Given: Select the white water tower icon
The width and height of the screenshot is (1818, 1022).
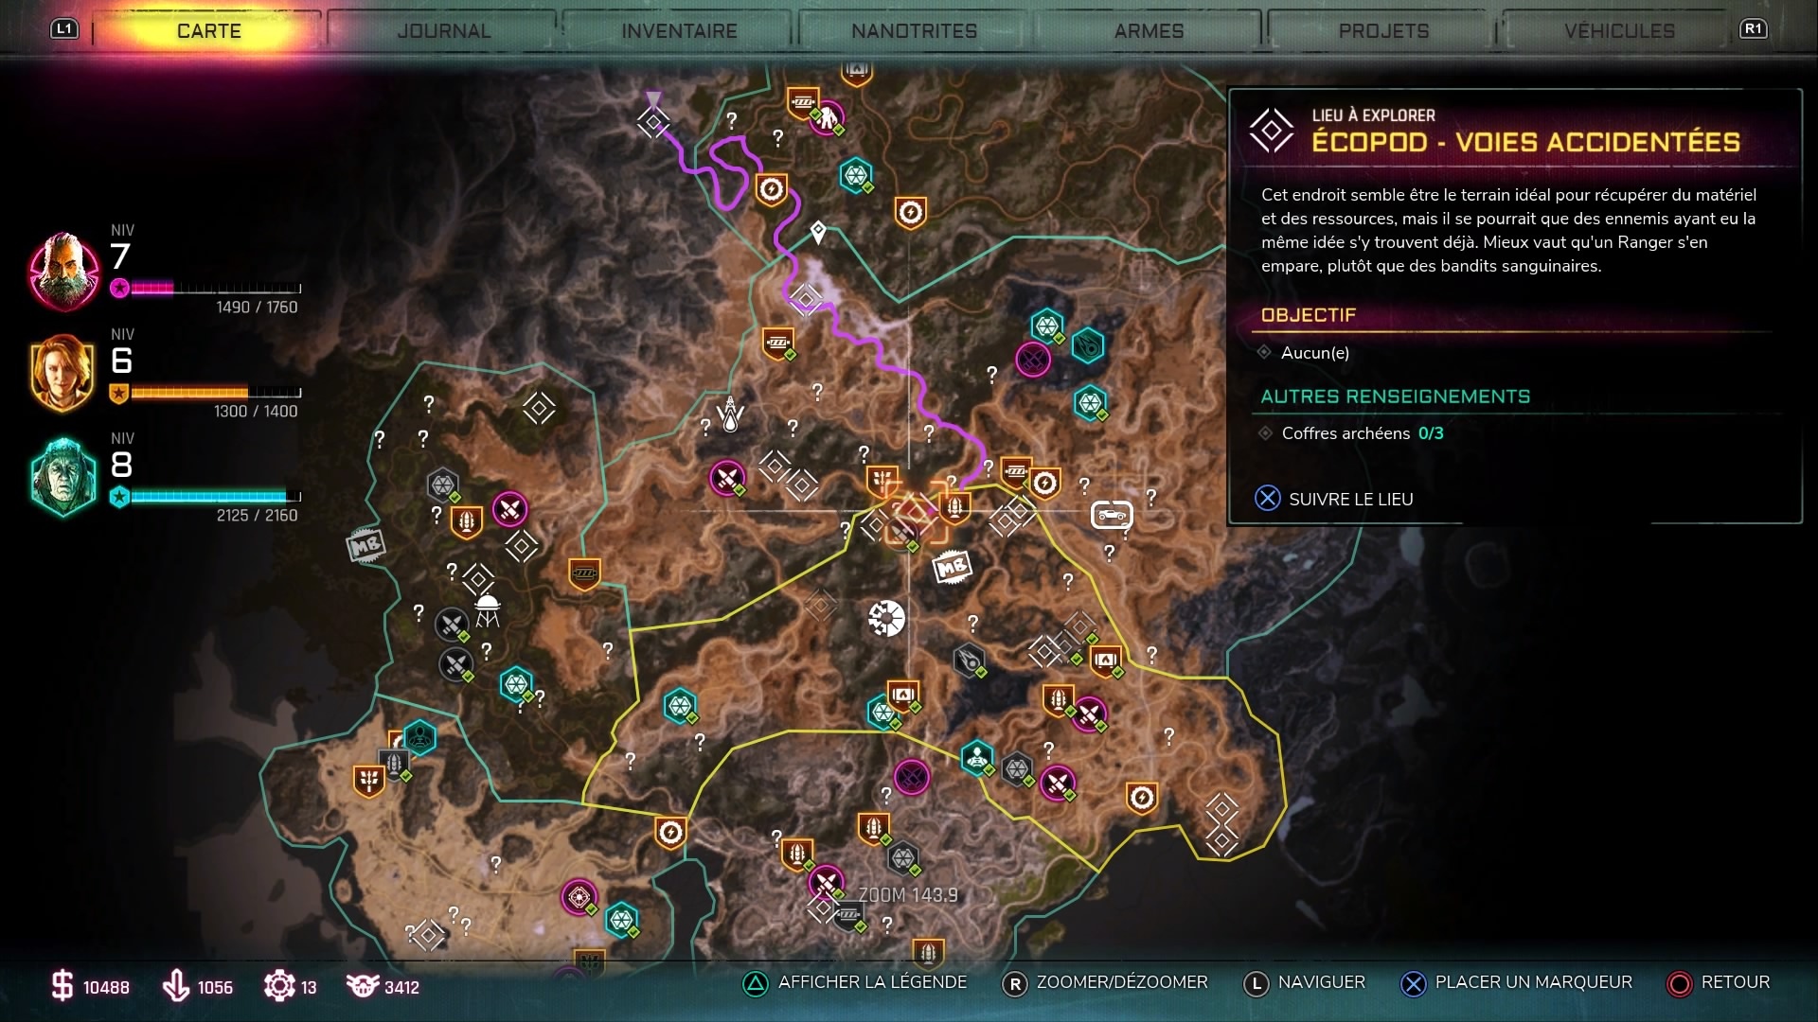Looking at the screenshot, I should [487, 610].
